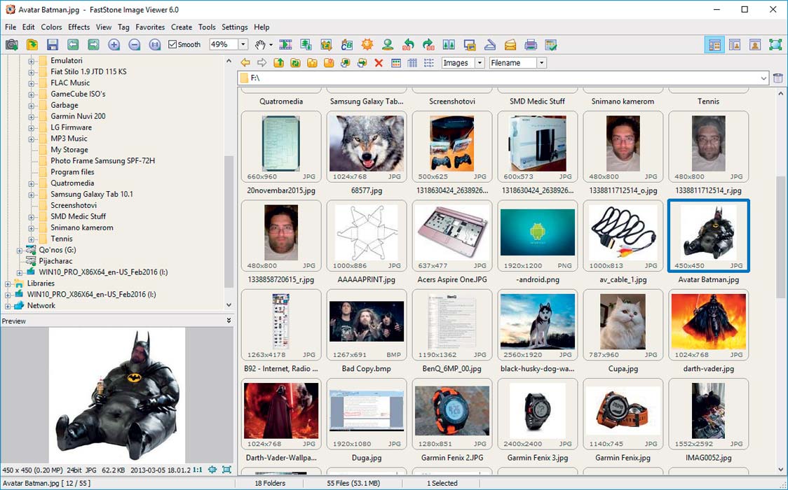Start the slideshow with the filmstrip icon
Image resolution: width=788 pixels, height=490 pixels.
285,45
